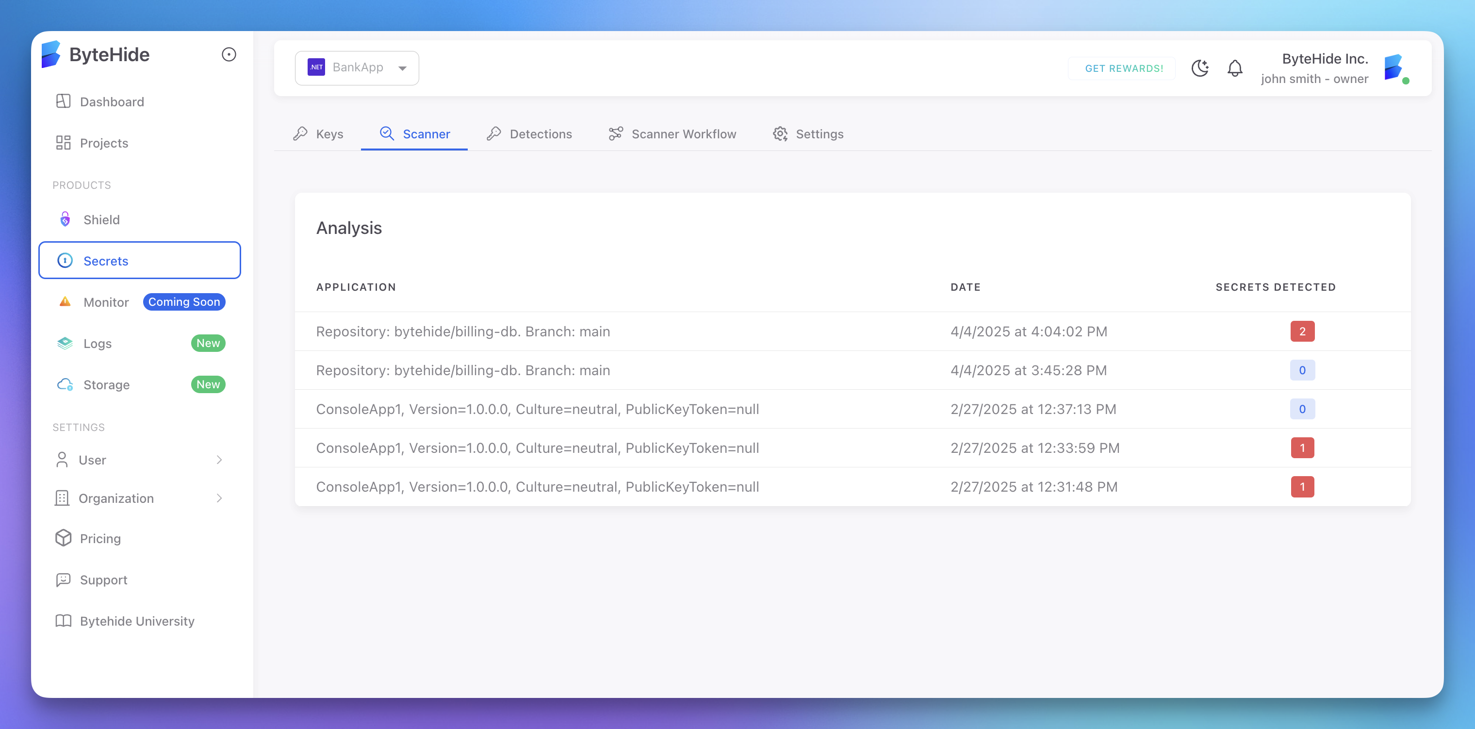
Task: Expand the Organization settings submenu
Action: (219, 498)
